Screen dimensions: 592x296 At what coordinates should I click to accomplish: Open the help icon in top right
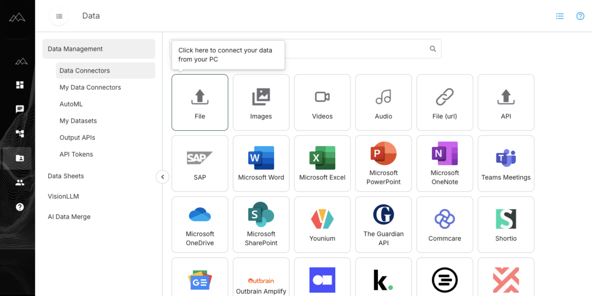click(x=580, y=16)
